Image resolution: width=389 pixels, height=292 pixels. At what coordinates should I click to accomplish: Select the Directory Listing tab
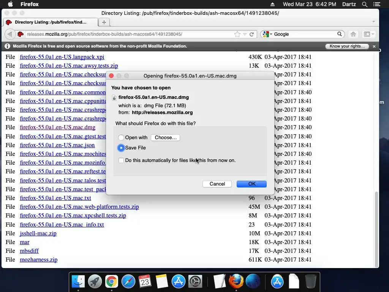51,22
